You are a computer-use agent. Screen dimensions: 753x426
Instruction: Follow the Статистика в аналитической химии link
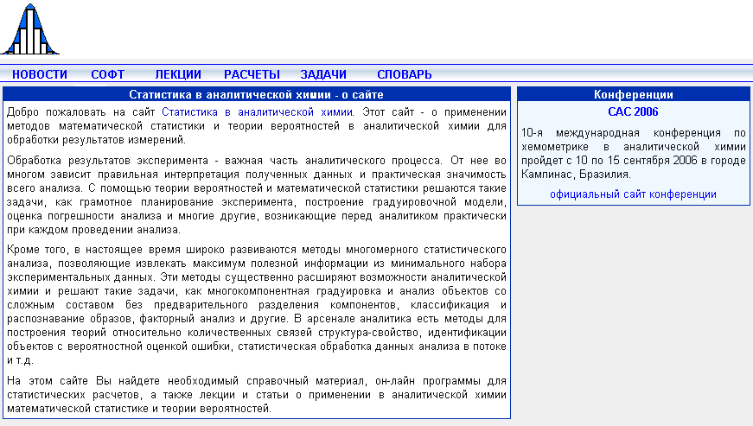257,112
